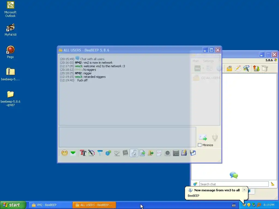The width and height of the screenshot is (279, 209).
Task: Toggle the highlighted music note beep icon
Action: (x=134, y=153)
